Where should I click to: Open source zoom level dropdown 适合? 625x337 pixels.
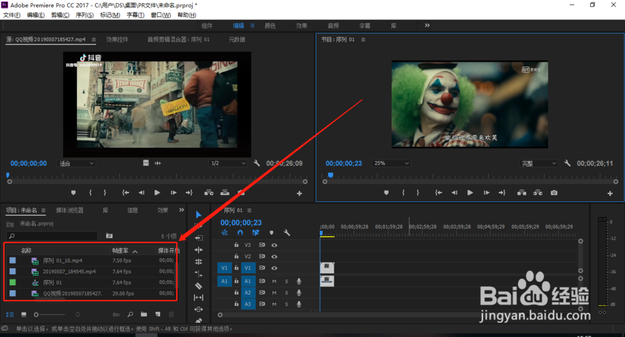pos(76,163)
